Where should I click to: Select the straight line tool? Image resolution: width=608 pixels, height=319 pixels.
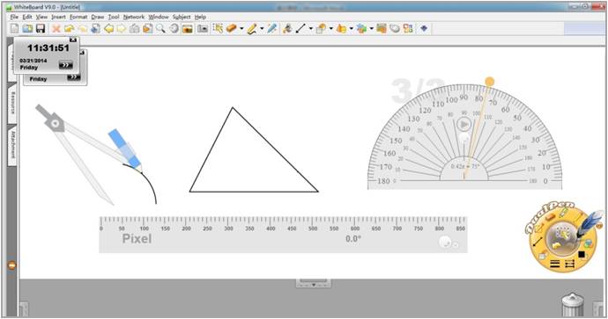[300, 29]
